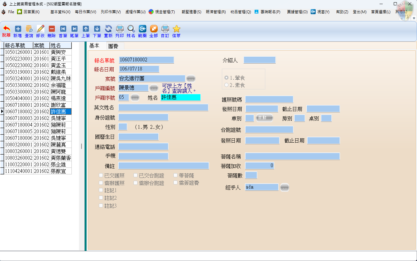Open the 戶籍編號 lookup button

pyautogui.click(x=154, y=88)
